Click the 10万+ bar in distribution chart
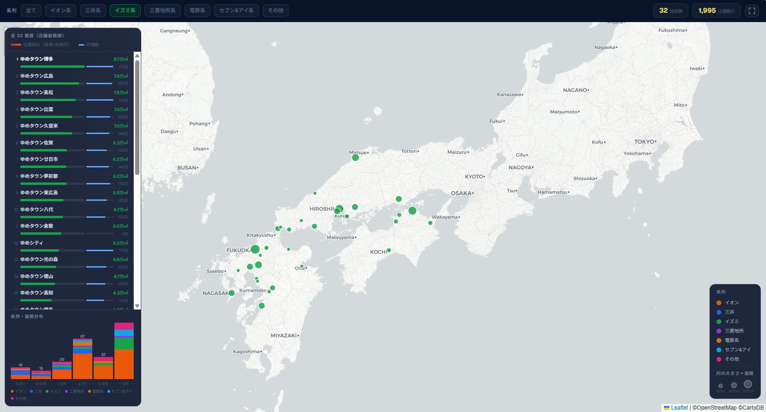Viewport: 766px width, 412px height. (20, 373)
